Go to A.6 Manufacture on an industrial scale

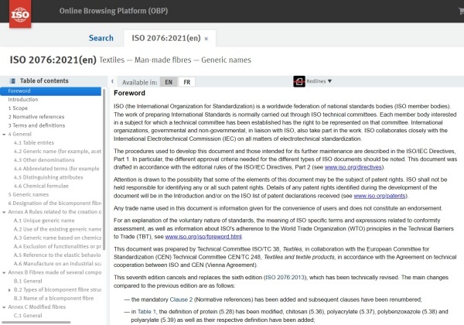click(x=57, y=263)
